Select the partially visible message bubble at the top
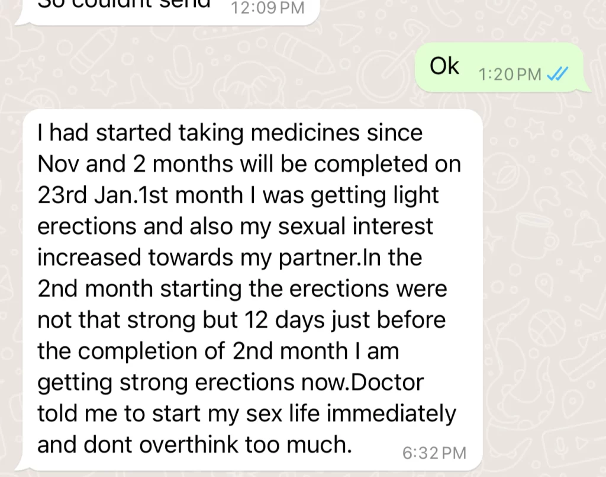Screen dimensions: 606x477 click(x=167, y=12)
